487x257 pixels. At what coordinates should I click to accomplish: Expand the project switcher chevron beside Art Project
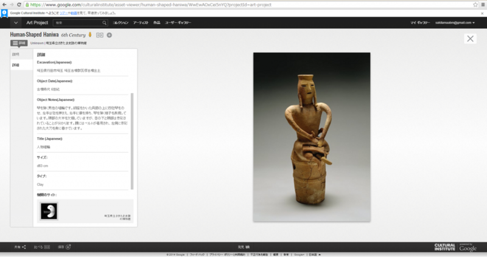click(x=16, y=22)
